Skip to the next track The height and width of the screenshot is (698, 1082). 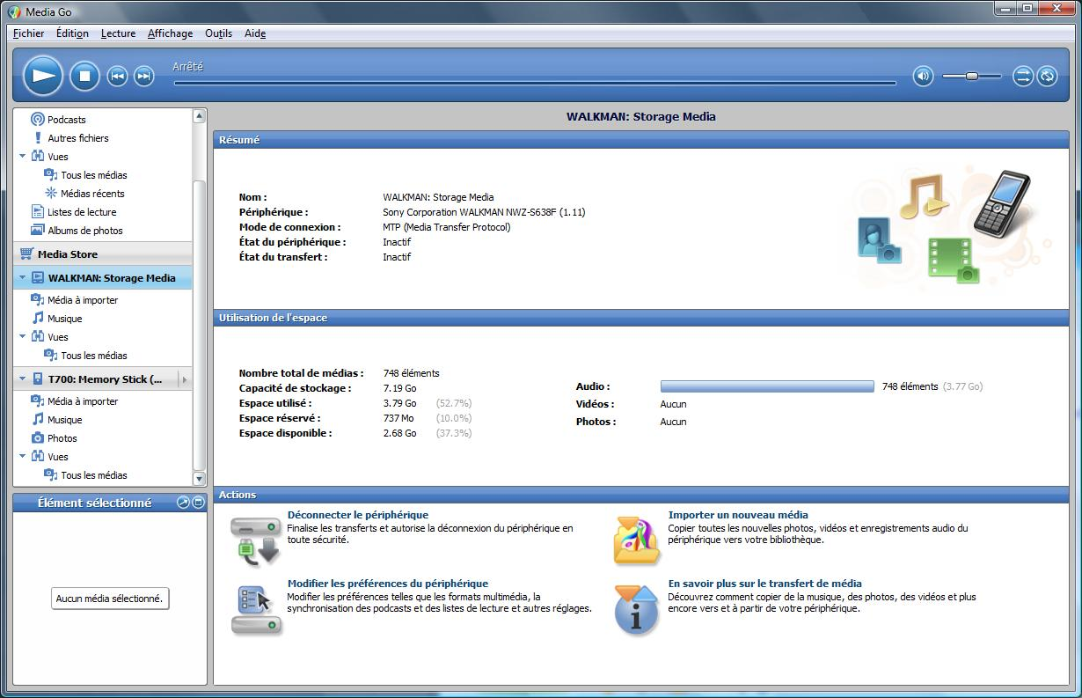point(143,77)
